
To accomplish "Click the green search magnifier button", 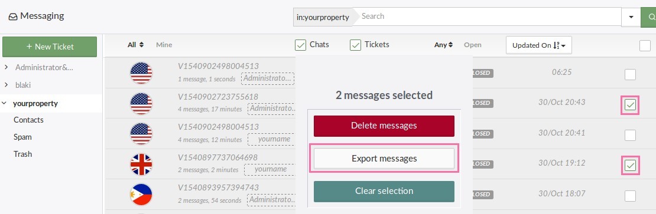I will [x=648, y=17].
